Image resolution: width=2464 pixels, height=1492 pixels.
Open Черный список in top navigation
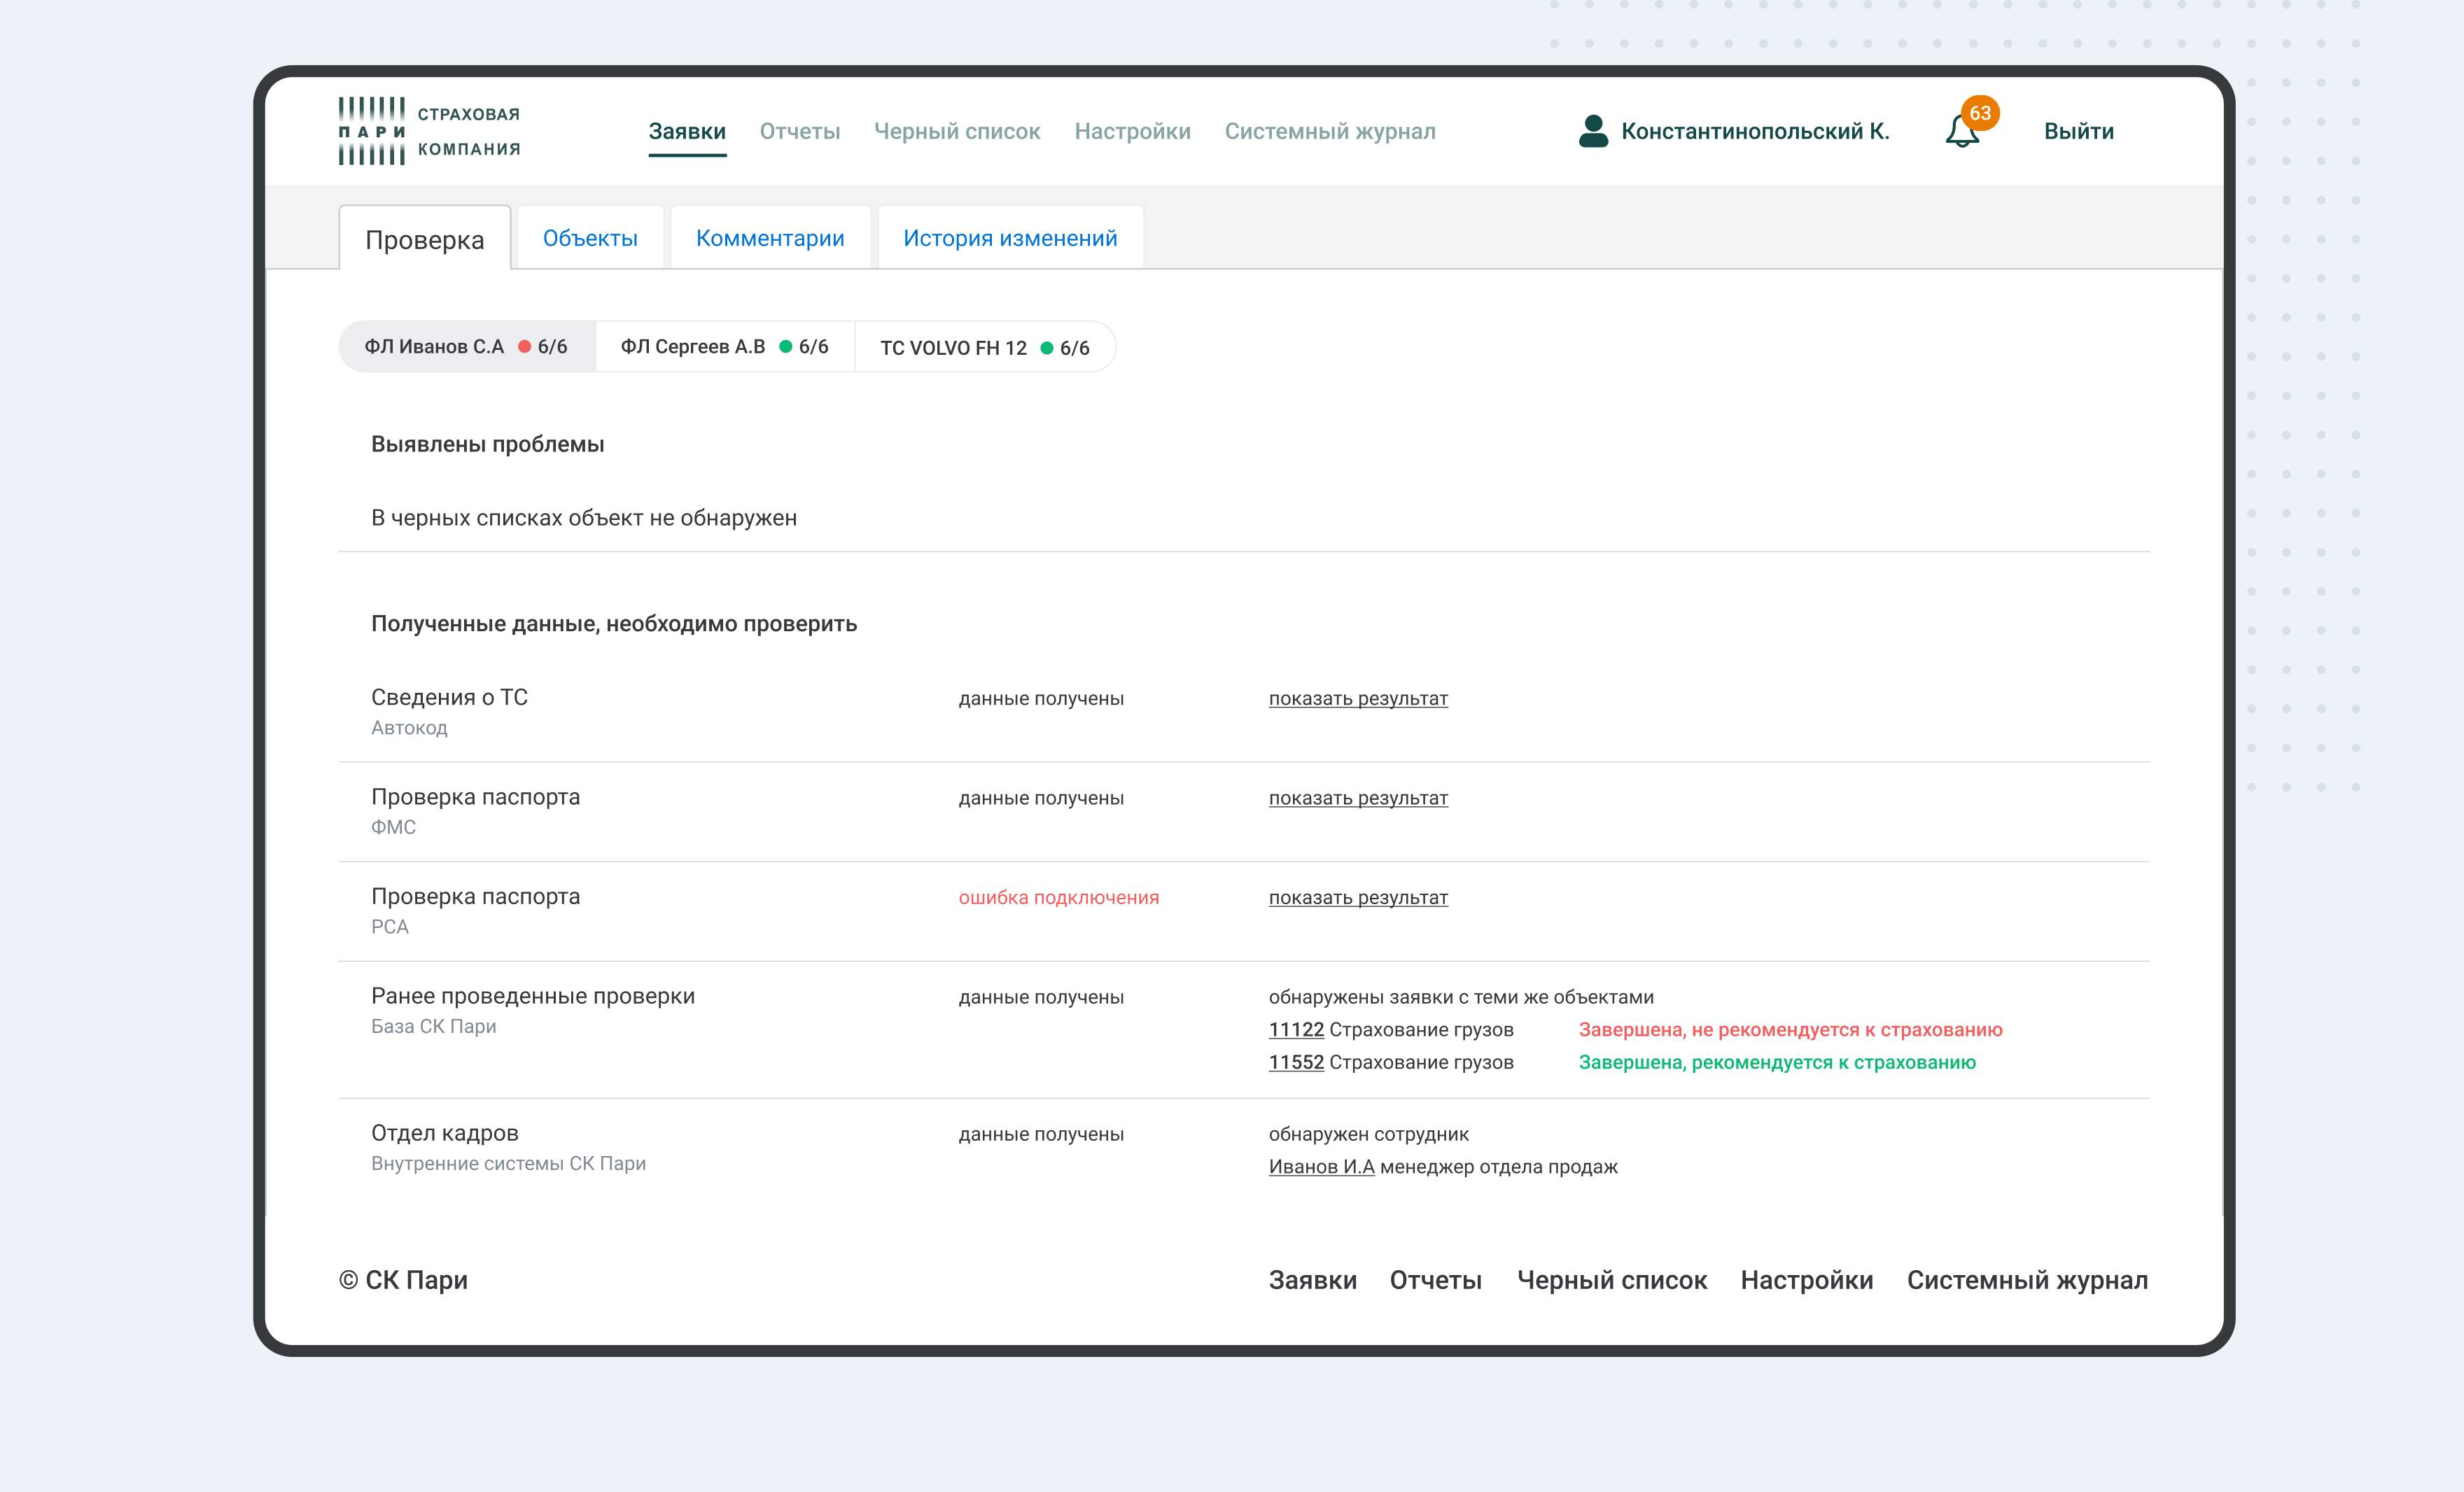[957, 131]
